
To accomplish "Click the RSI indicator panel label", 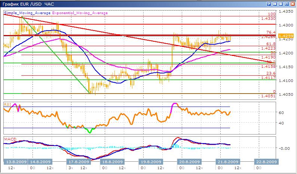I will coord(7,104).
